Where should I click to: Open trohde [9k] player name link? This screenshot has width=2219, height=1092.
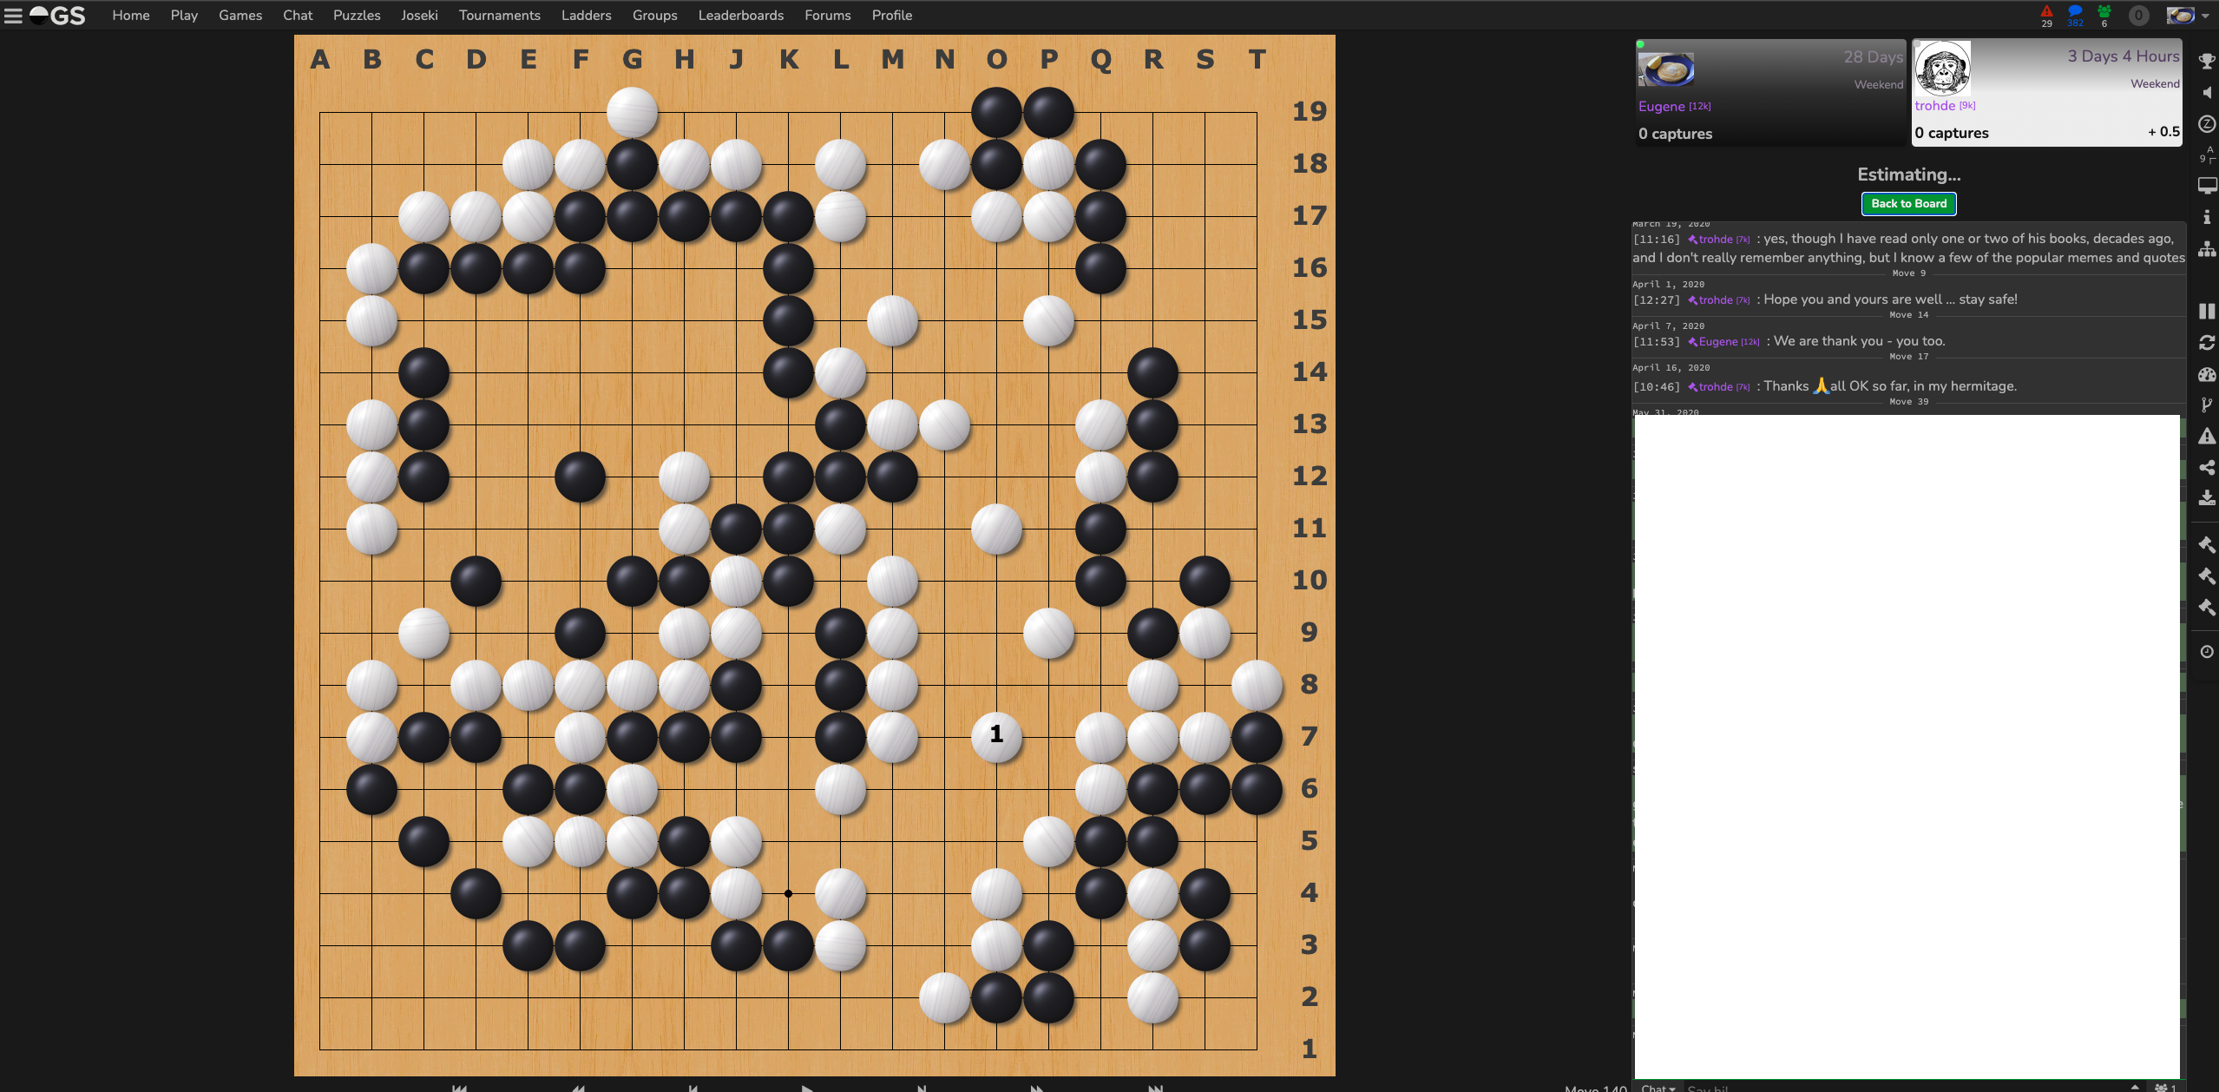[1945, 105]
